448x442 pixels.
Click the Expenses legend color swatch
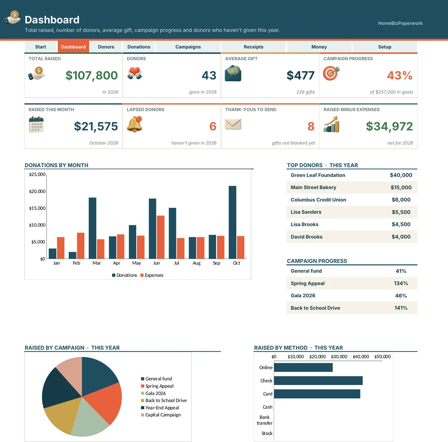coord(142,275)
